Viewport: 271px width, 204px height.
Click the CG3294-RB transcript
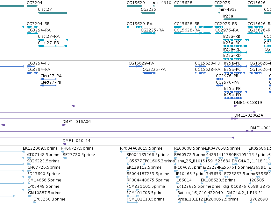(32, 27)
